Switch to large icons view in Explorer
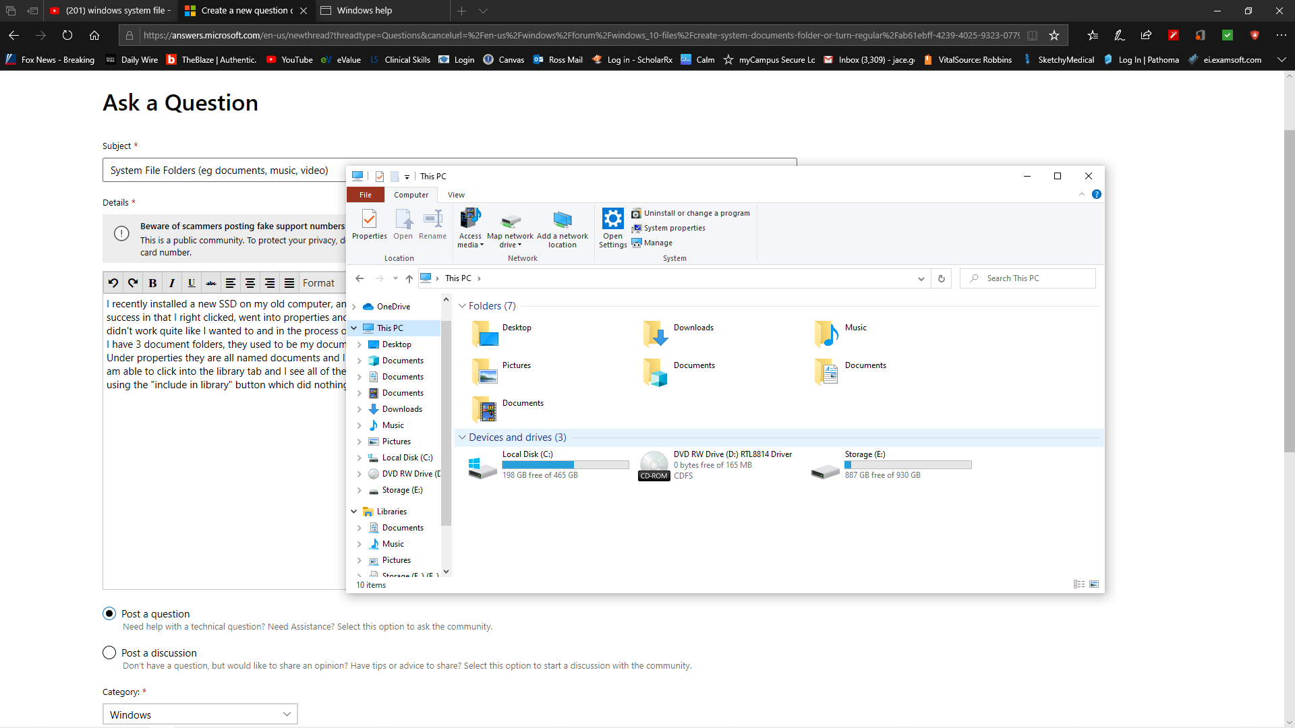 point(1094,584)
